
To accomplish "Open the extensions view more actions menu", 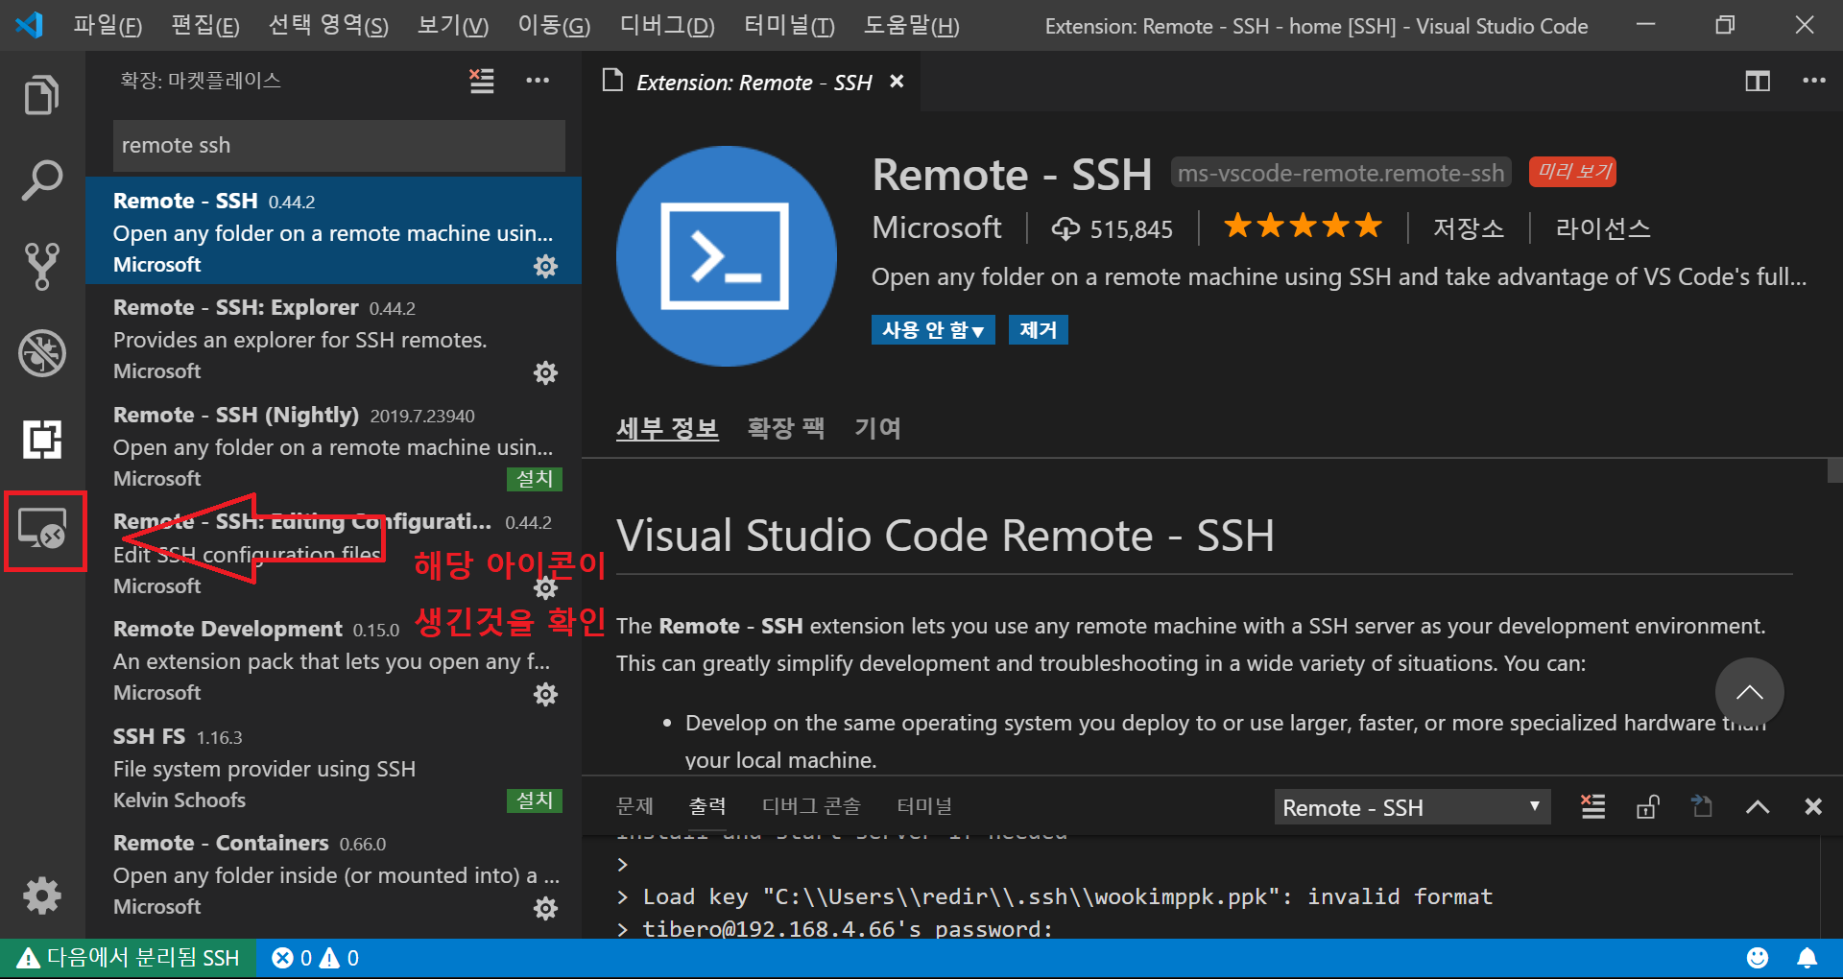I will point(538,81).
